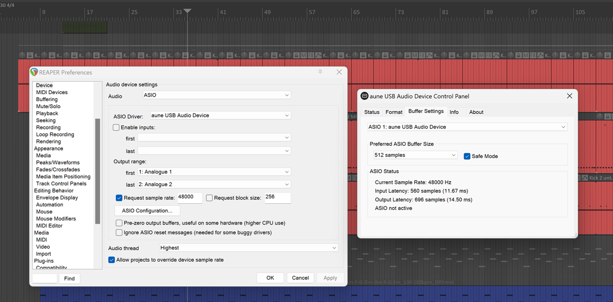This screenshot has width=613, height=302.
Task: Switch to the Status tab
Action: 372,112
